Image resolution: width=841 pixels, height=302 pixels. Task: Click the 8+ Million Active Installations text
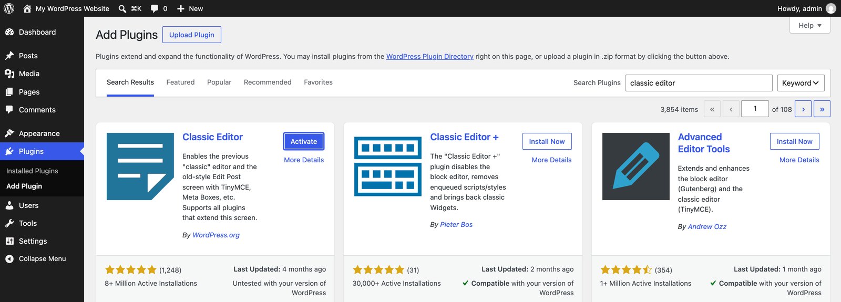pyautogui.click(x=151, y=283)
